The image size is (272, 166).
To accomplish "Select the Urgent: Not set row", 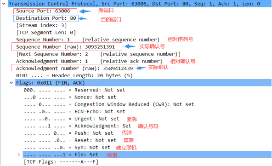I will 72,119.
